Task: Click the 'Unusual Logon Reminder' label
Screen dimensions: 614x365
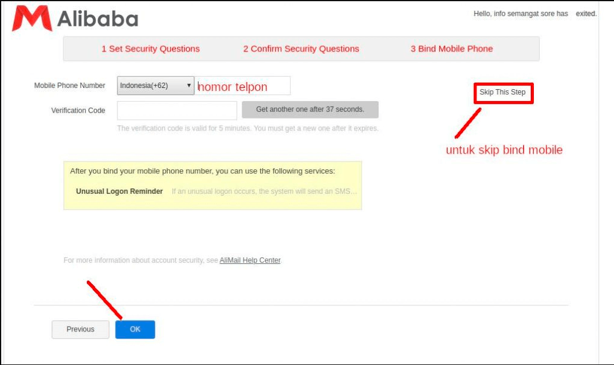Action: 119,191
